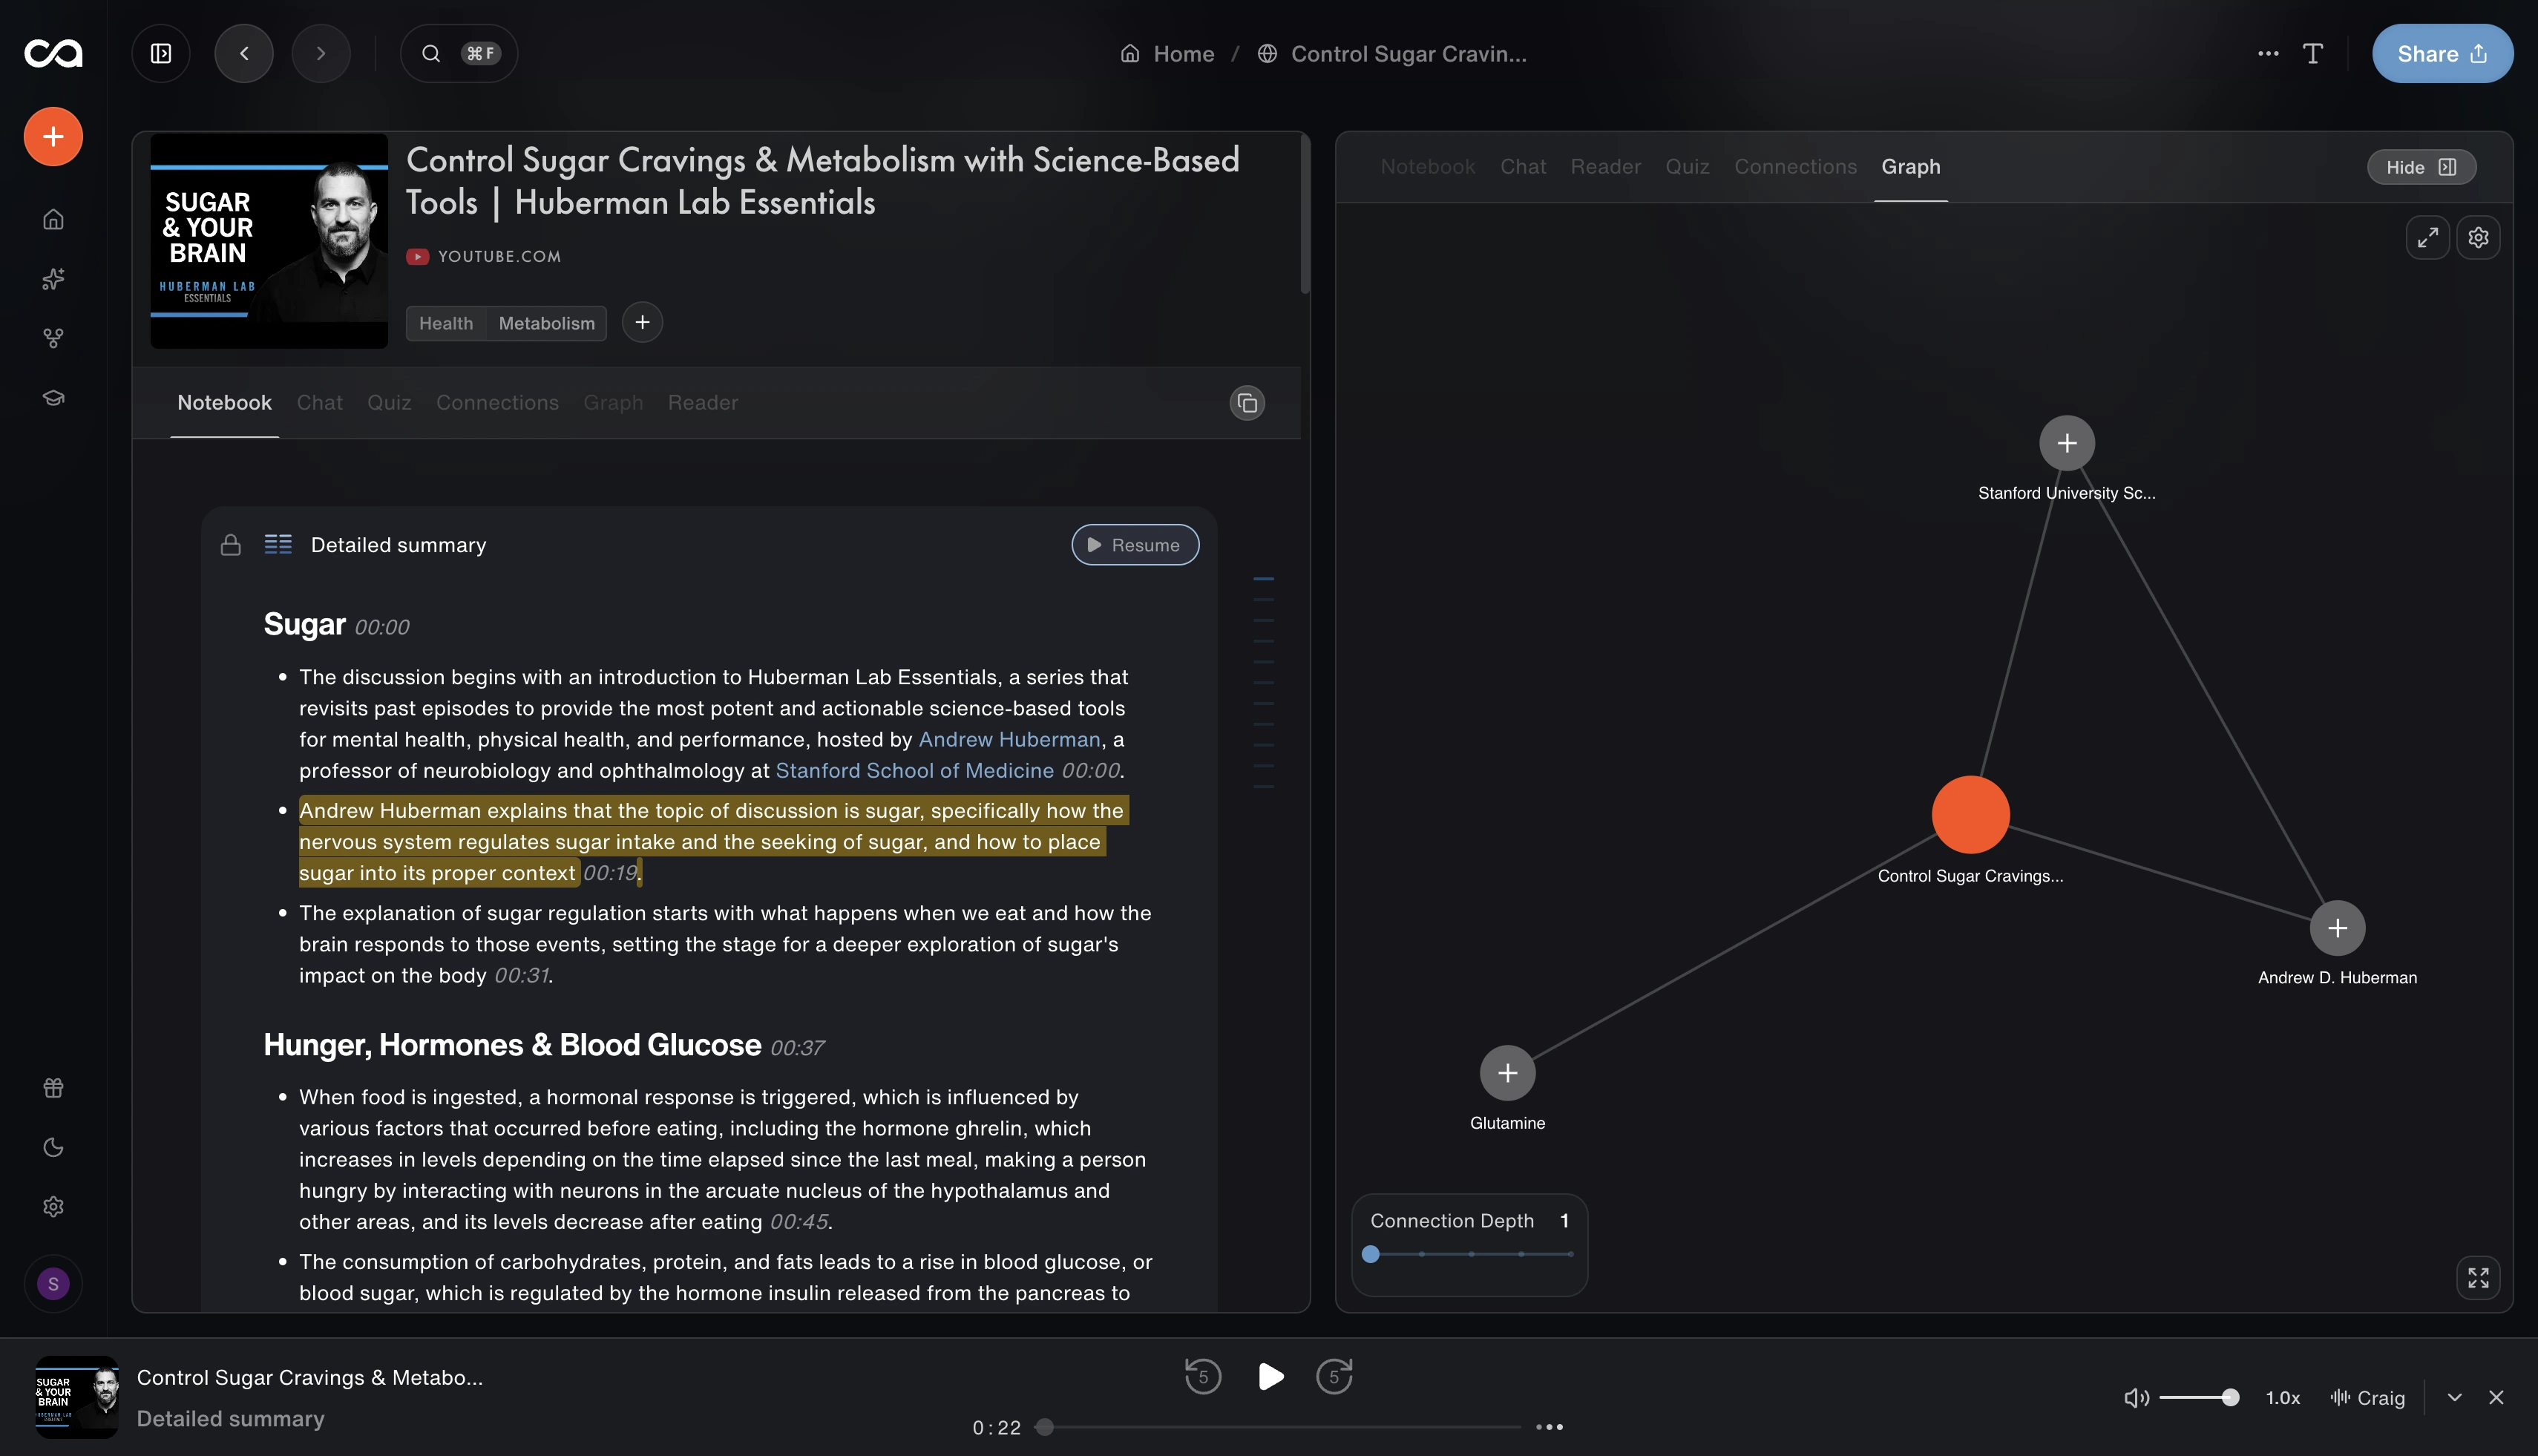Image resolution: width=2538 pixels, height=1456 pixels.
Task: Select the Metabolism tag
Action: (546, 323)
